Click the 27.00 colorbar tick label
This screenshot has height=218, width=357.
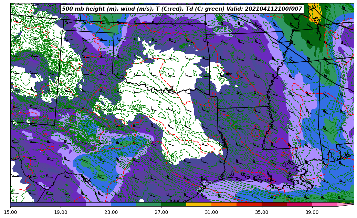161,212
